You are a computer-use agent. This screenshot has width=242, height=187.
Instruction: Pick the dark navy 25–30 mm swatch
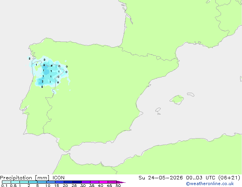(x=77, y=182)
